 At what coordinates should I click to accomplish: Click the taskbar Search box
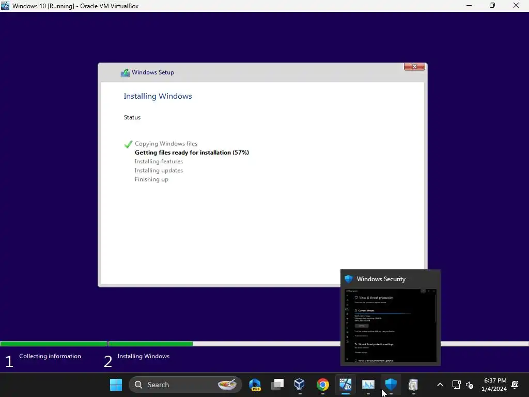tap(185, 385)
